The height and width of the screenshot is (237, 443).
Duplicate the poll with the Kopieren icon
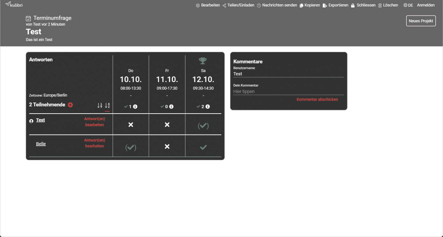(301, 5)
